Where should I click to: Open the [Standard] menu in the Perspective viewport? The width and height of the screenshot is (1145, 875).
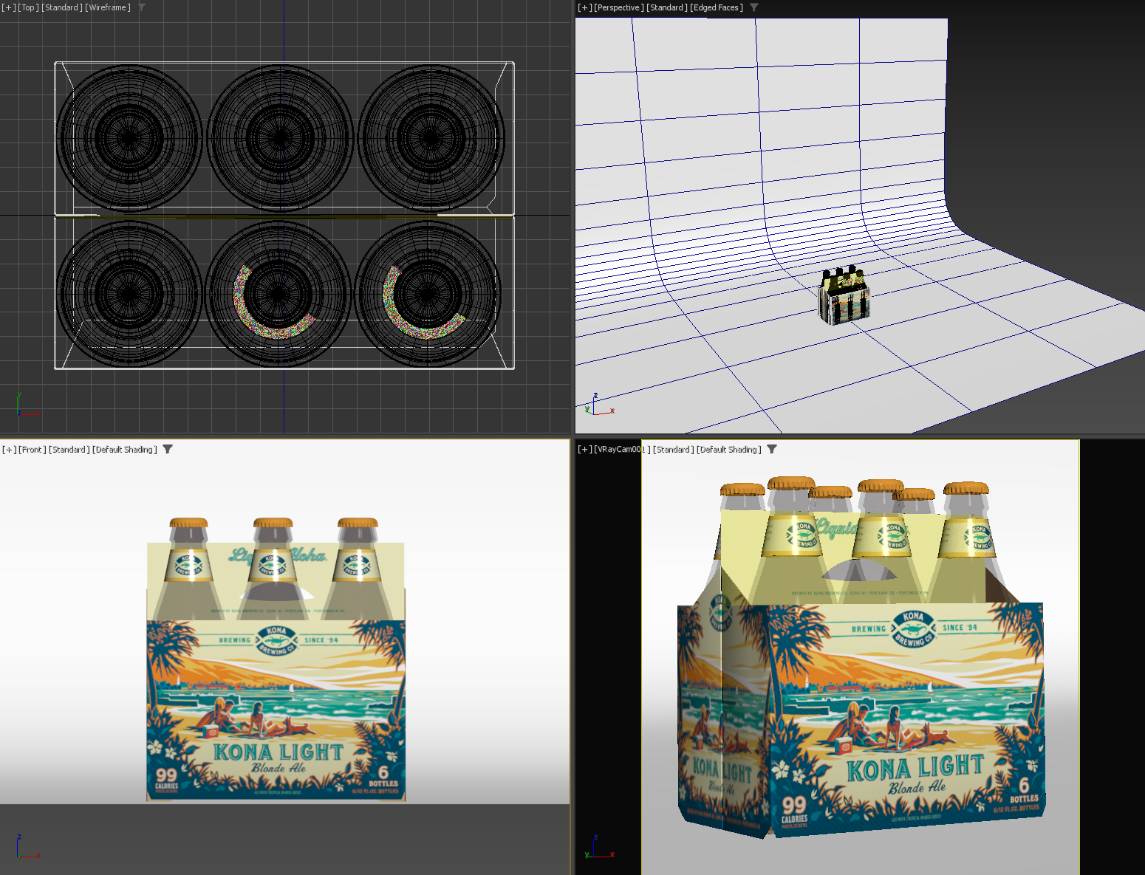click(x=668, y=7)
